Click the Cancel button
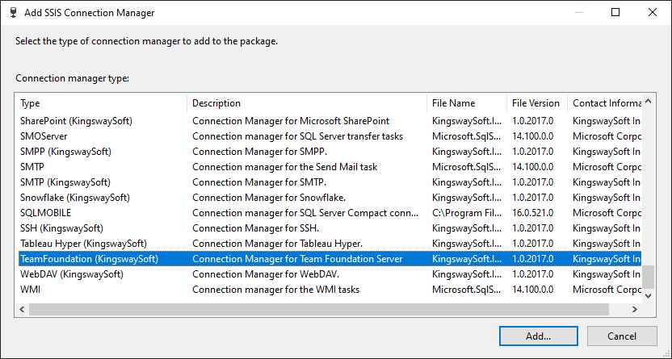 click(x=621, y=336)
